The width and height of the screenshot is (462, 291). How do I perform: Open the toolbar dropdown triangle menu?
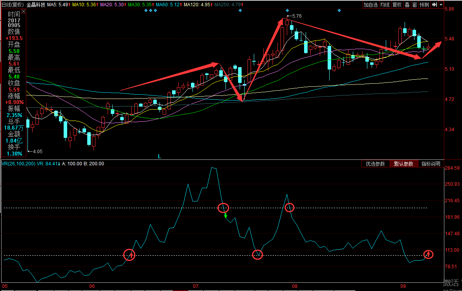tap(441, 5)
